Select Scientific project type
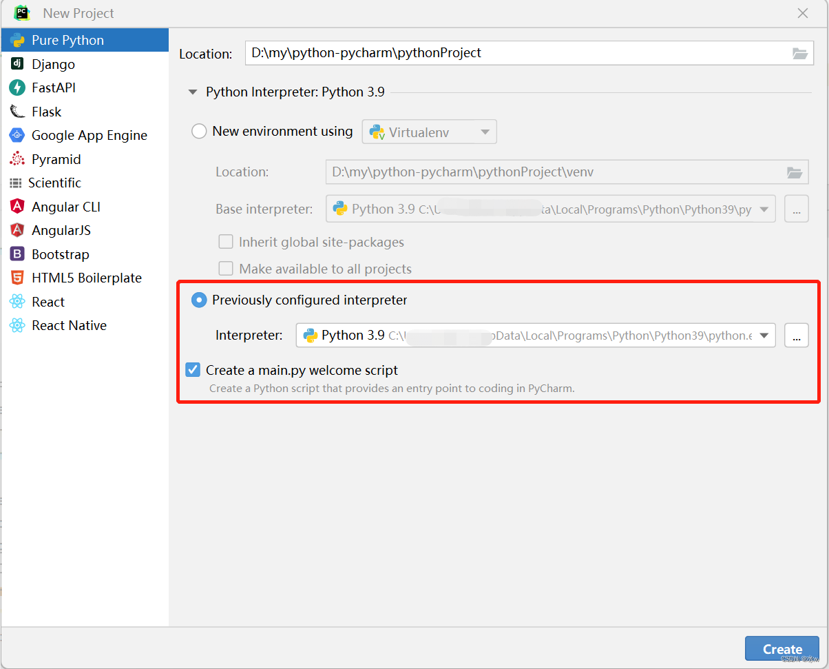This screenshot has width=829, height=669. (85, 183)
